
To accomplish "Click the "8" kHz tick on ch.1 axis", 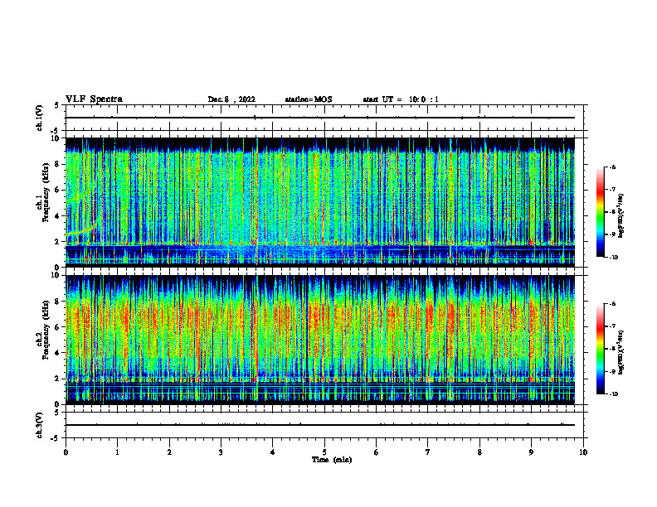I will (x=58, y=164).
